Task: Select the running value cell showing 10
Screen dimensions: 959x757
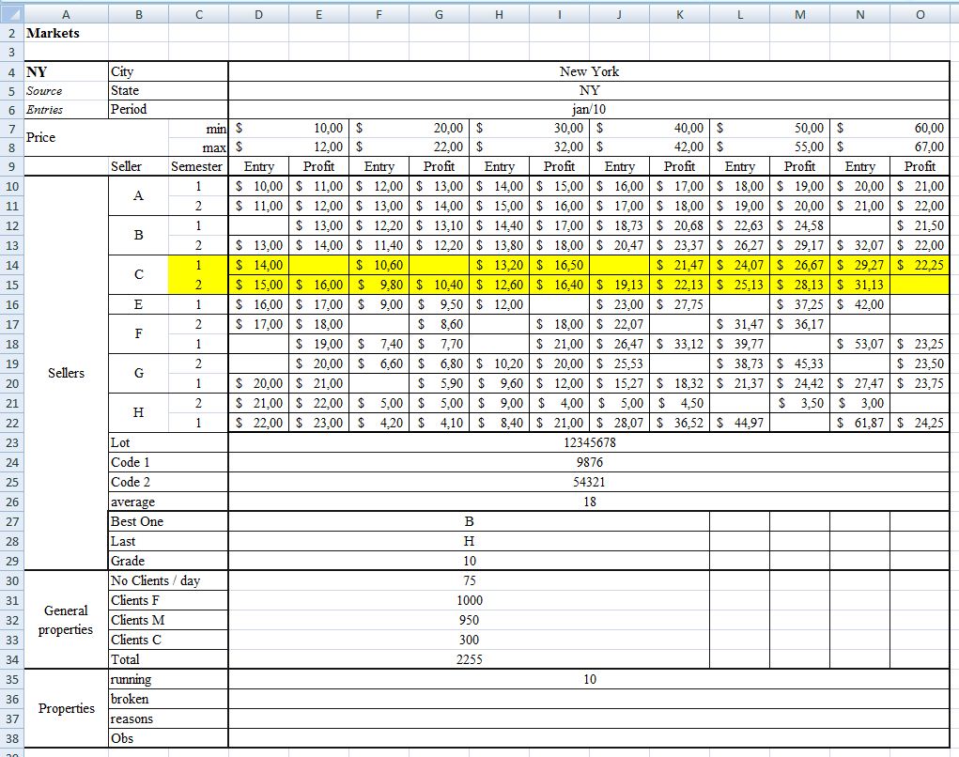Action: [x=588, y=678]
